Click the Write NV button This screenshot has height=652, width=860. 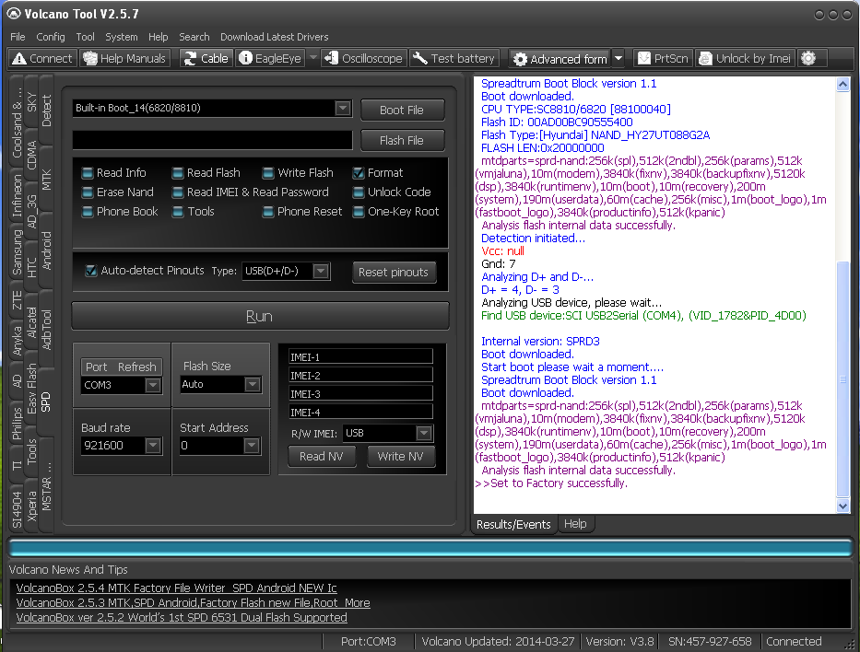[400, 457]
